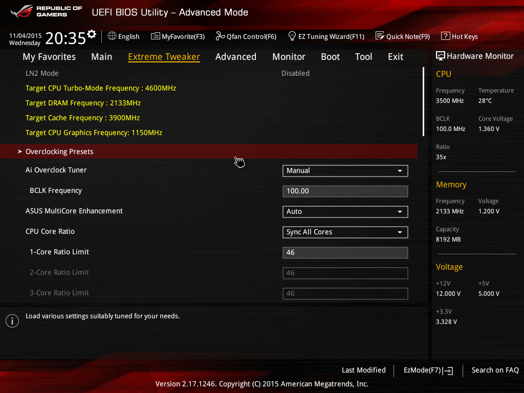
Task: Switch to the Main tab
Action: [102, 57]
